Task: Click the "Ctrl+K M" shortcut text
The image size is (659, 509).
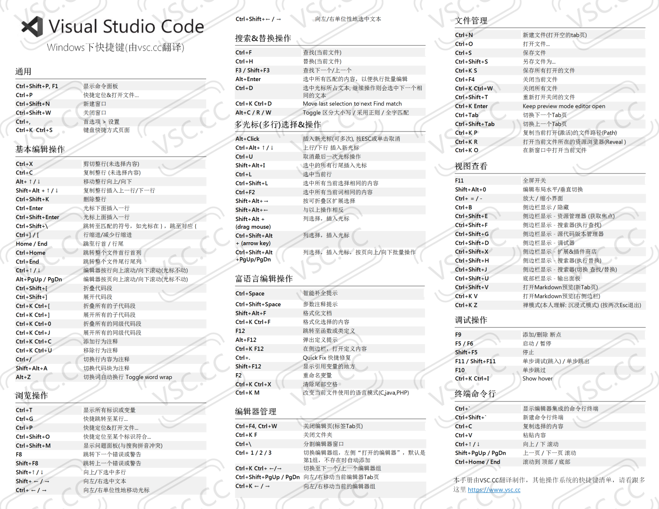Action: pyautogui.click(x=248, y=393)
